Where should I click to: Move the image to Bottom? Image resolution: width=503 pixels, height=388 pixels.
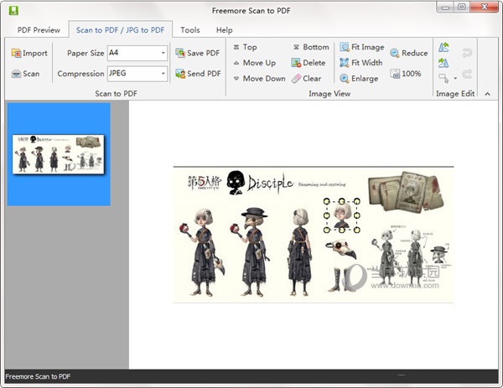click(310, 48)
